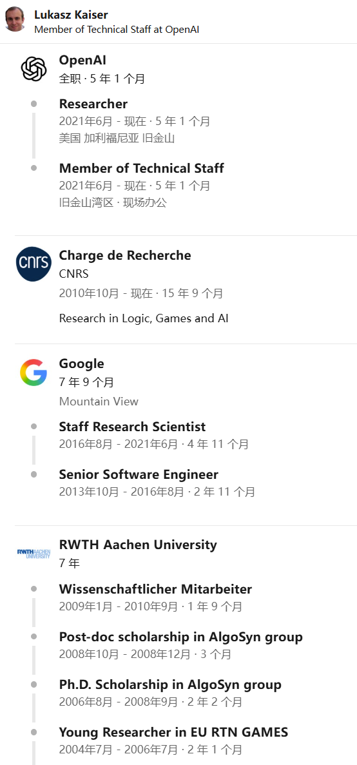The width and height of the screenshot is (357, 765).
Task: Click the Google logo icon
Action: pyautogui.click(x=34, y=373)
